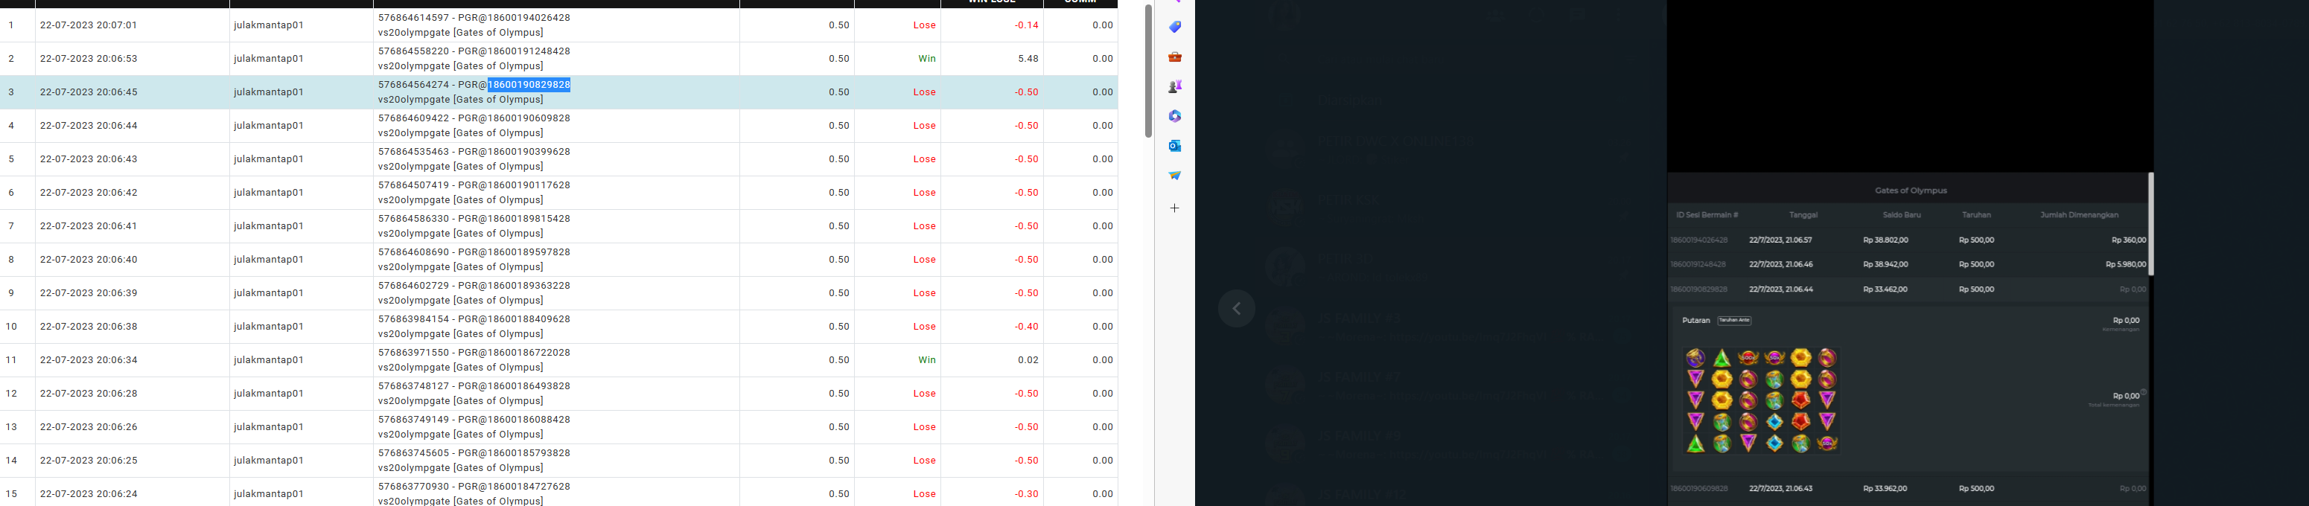Click timestamp 22-07-2023 20:06:26
Screen dimensions: 2309x506
(x=89, y=427)
